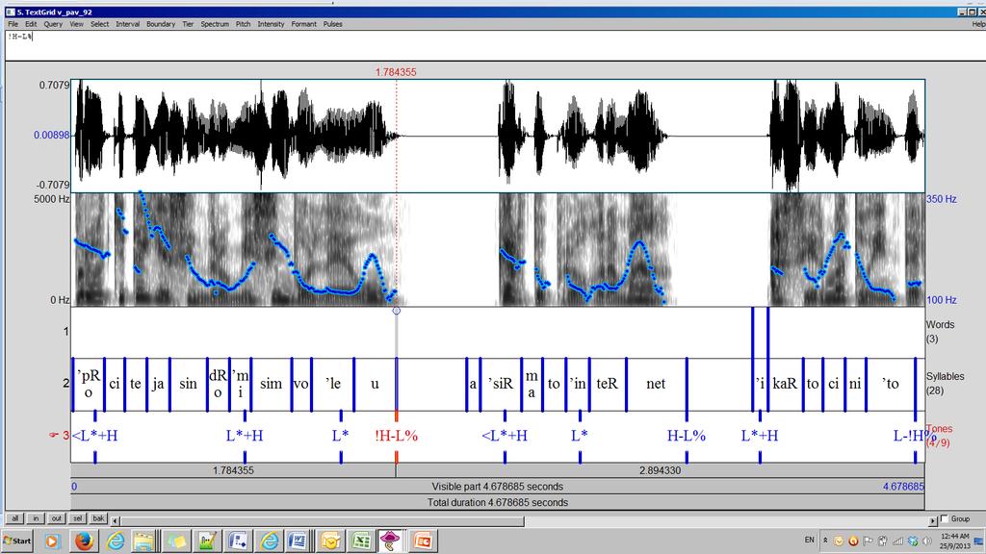Open the Visio icon in the taskbar

point(238,541)
